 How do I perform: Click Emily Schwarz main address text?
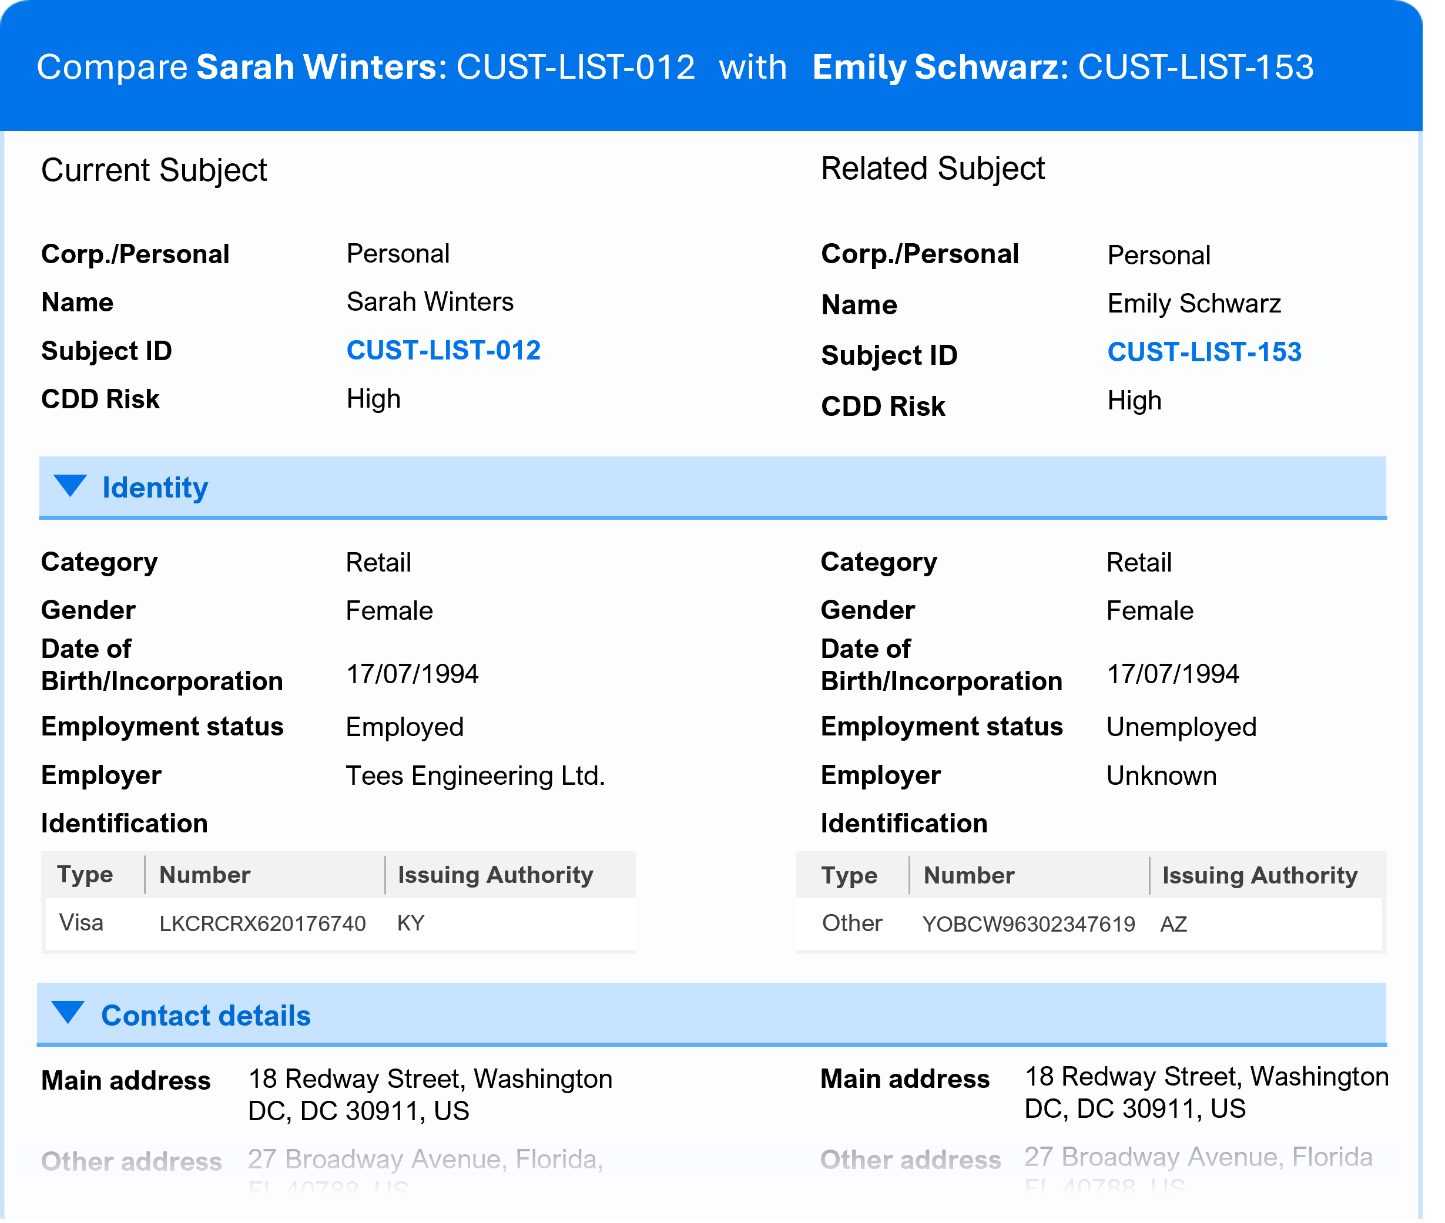point(1206,1093)
